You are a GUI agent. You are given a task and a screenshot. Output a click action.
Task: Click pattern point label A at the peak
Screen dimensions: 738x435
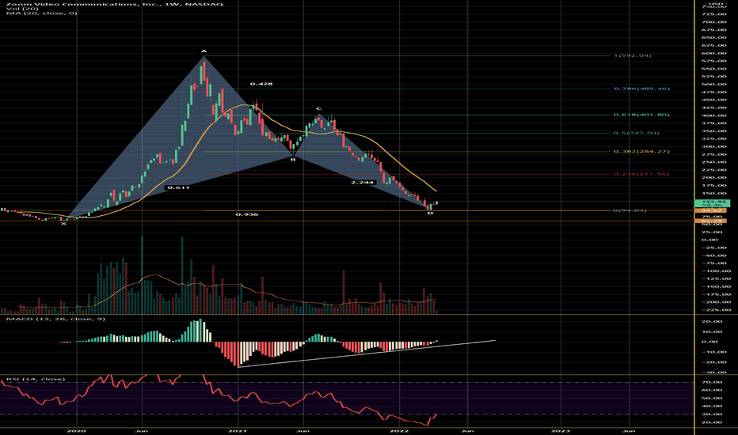pos(204,51)
